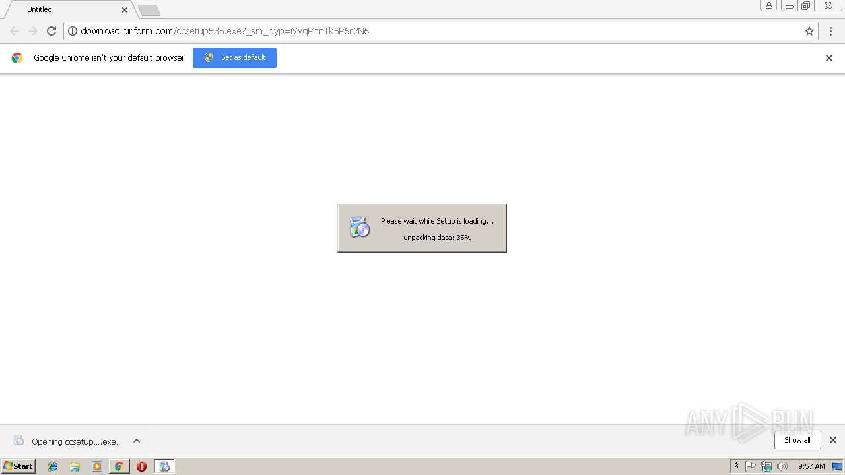Minimize the Chrome window
The height and width of the screenshot is (475, 845).
coord(789,6)
